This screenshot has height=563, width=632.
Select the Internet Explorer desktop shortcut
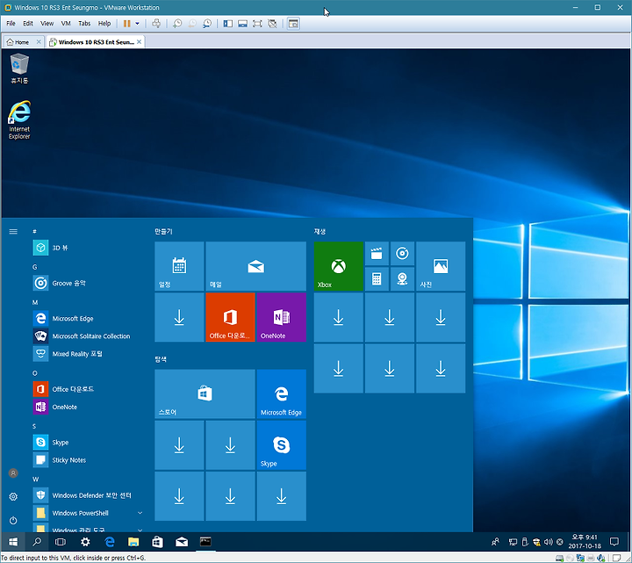pos(19,119)
